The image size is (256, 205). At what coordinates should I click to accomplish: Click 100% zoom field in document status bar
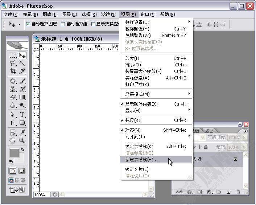tap(42, 195)
